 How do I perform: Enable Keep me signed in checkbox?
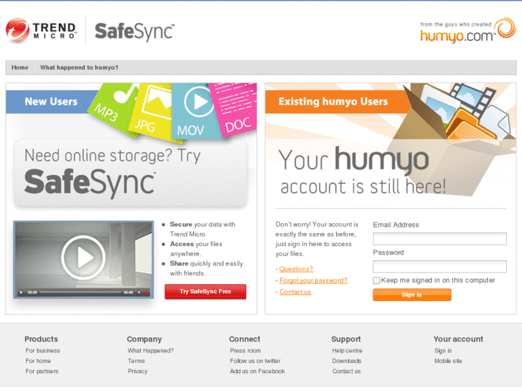(376, 281)
